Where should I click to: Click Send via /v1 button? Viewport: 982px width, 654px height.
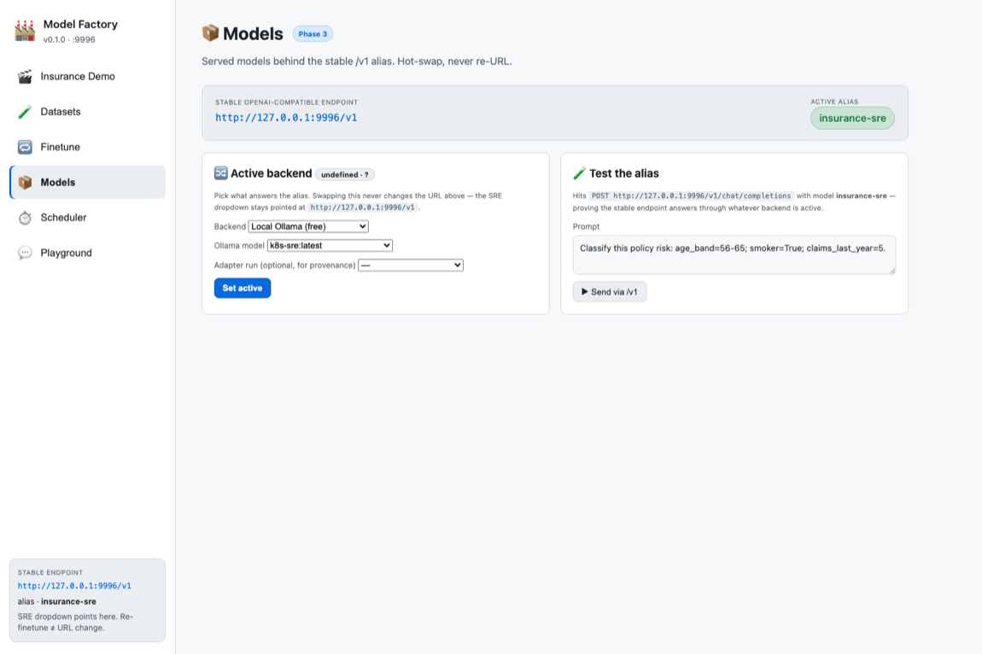point(610,292)
